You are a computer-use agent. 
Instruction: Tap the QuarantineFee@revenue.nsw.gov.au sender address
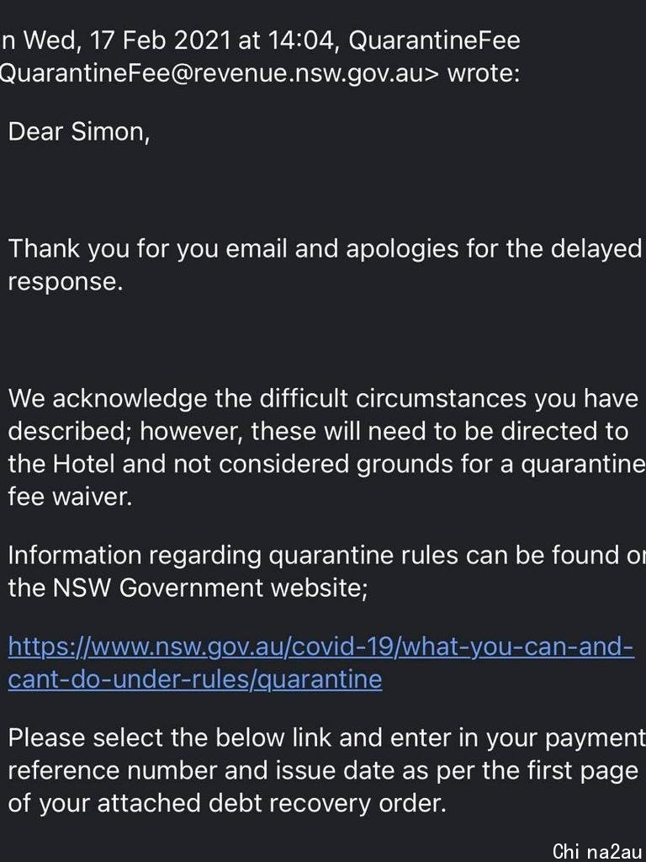214,73
